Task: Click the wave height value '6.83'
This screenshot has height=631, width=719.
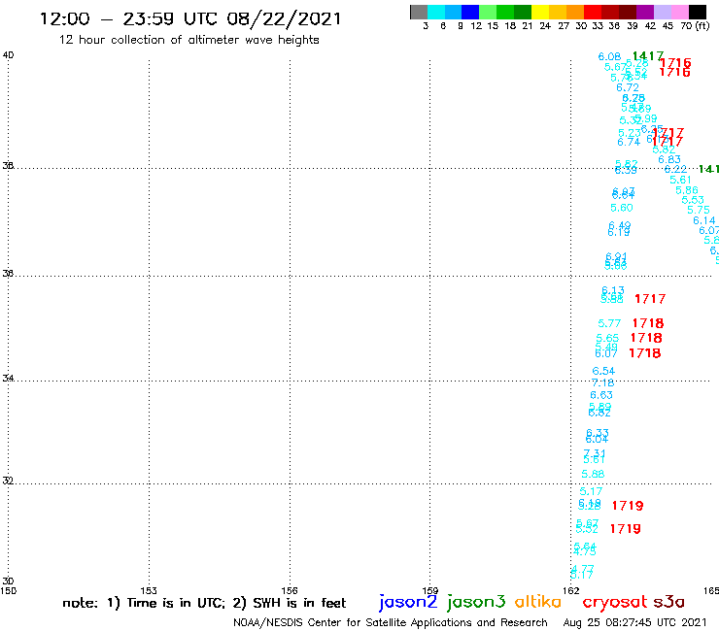Action: pyautogui.click(x=669, y=159)
